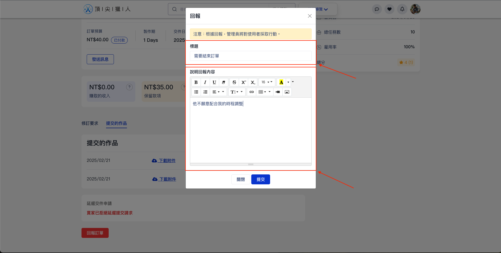Insert a hyperlink into the report content
Viewport: 501px width, 253px height.
(251, 92)
